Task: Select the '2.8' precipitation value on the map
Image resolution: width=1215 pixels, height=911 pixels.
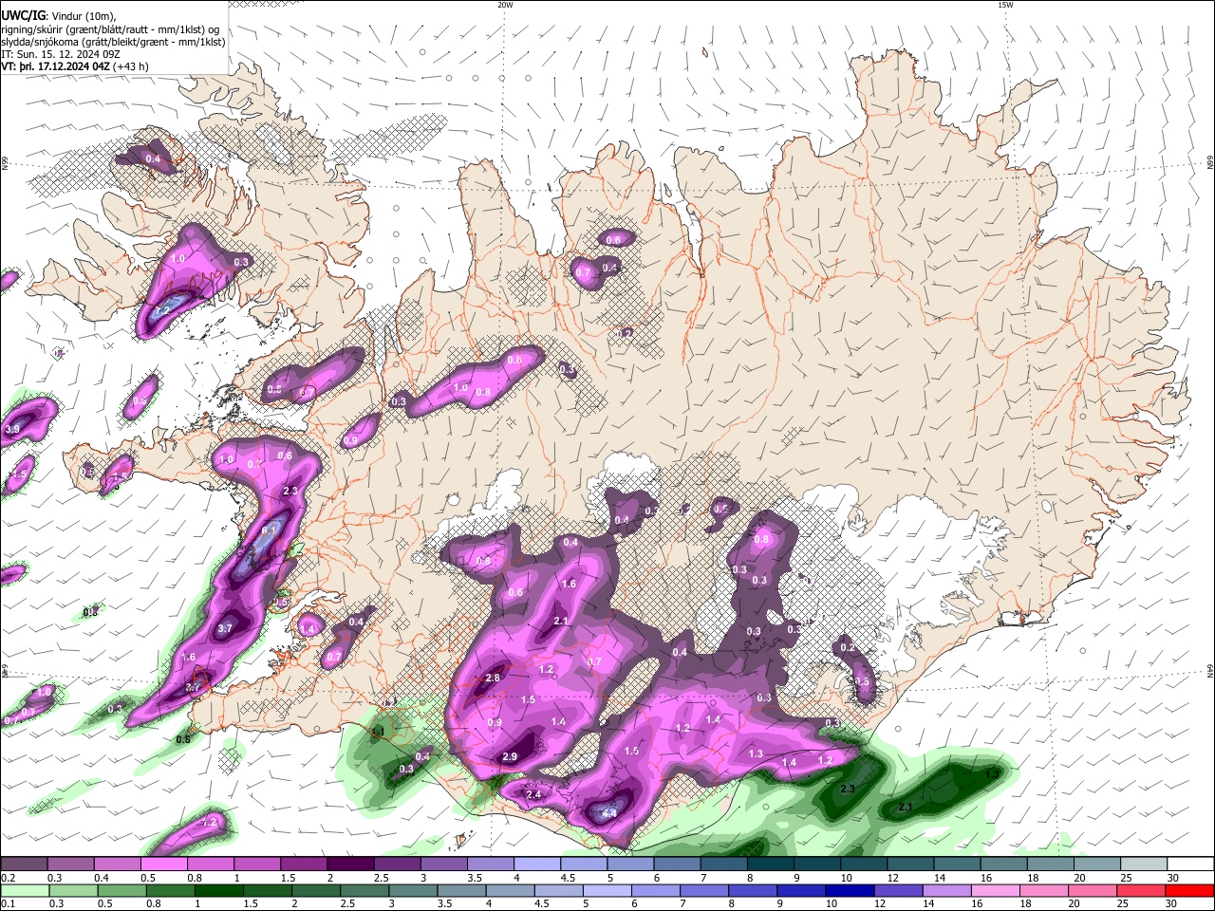Action: pyautogui.click(x=493, y=679)
